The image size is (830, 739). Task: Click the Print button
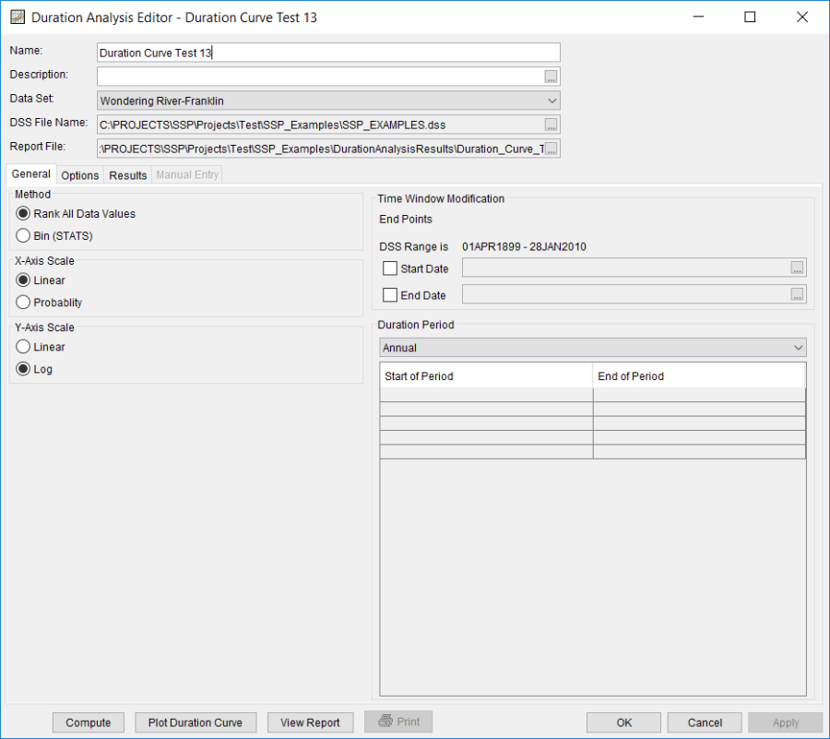tap(398, 721)
